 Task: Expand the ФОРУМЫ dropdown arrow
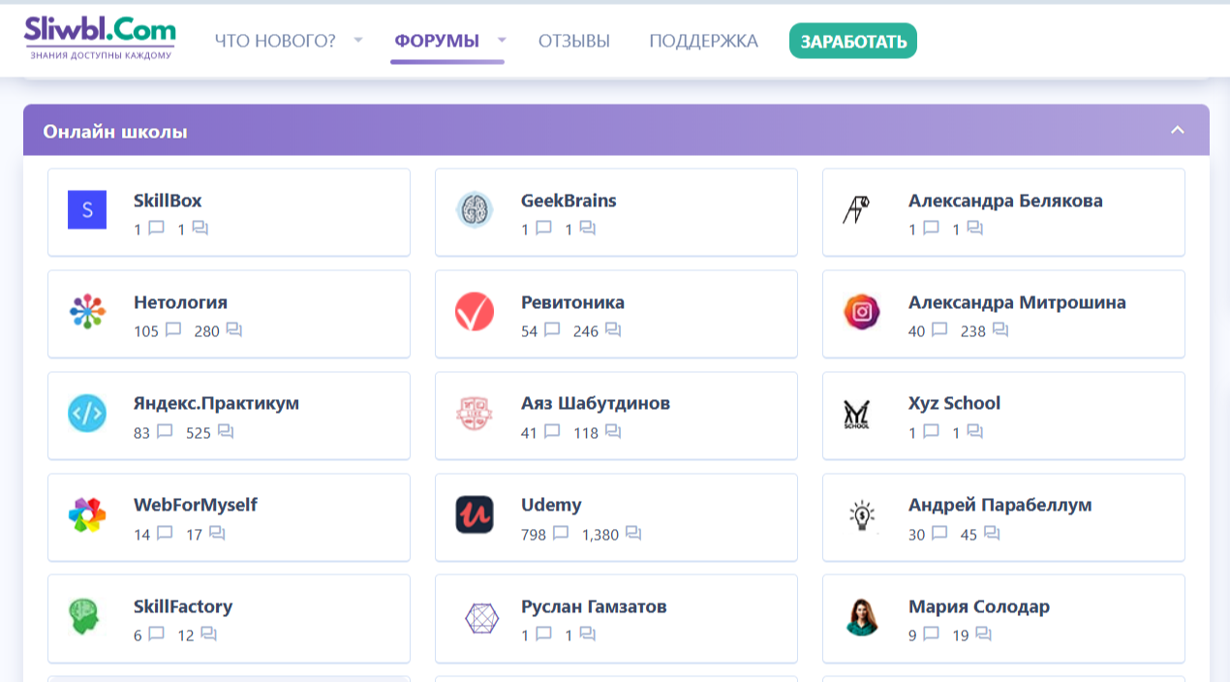(502, 41)
